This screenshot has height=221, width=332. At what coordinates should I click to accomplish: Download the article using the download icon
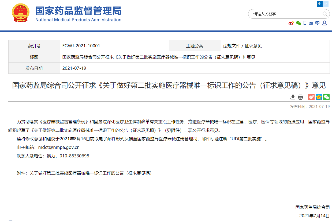pos(293,97)
